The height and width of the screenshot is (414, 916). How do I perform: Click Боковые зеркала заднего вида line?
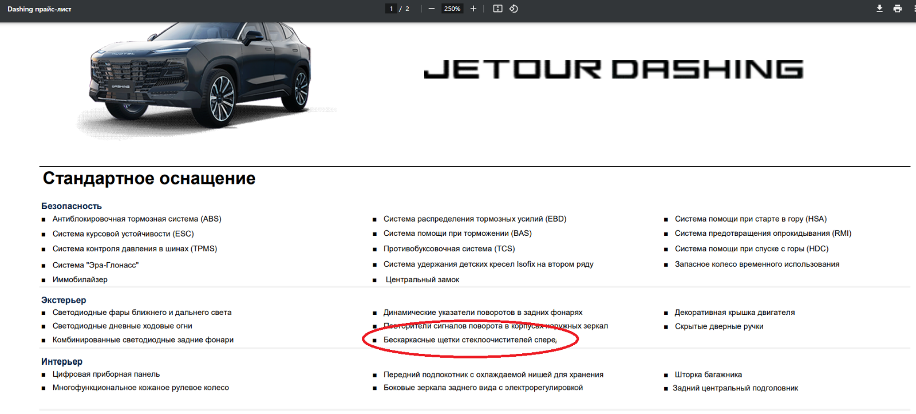483,388
